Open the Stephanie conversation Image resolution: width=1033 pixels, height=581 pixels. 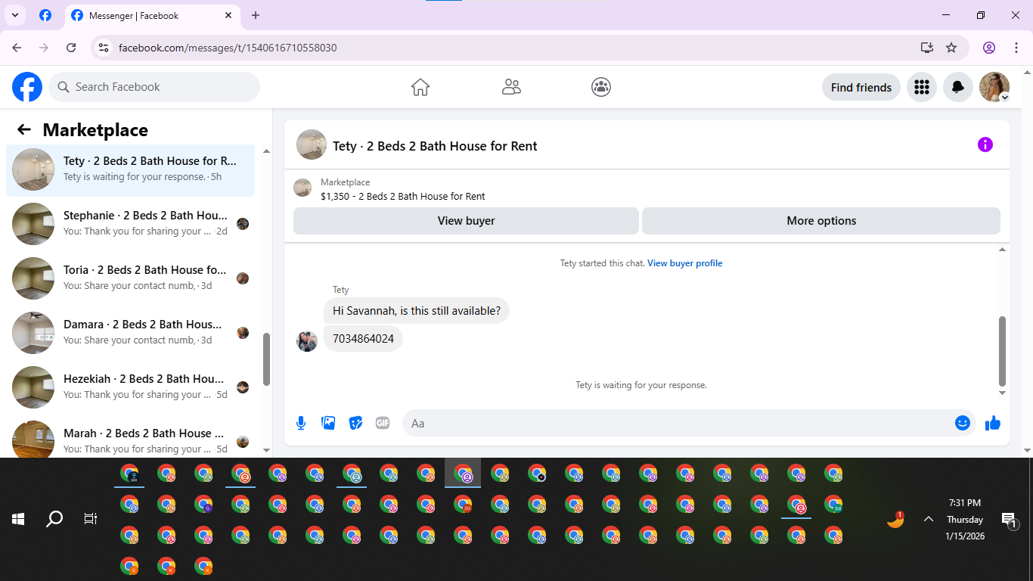click(x=130, y=224)
